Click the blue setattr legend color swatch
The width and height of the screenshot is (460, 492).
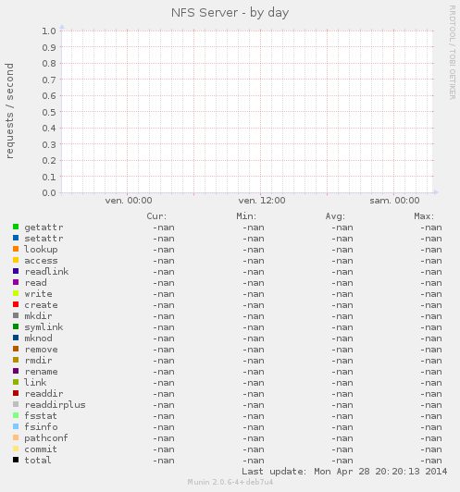click(16, 238)
